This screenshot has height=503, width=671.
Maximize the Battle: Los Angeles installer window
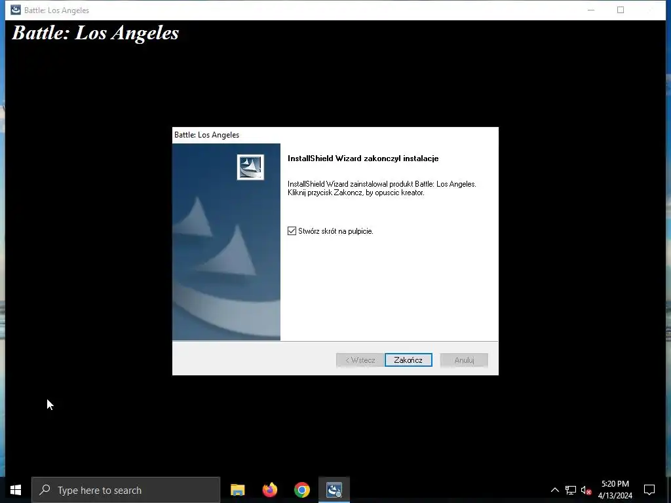tap(621, 10)
